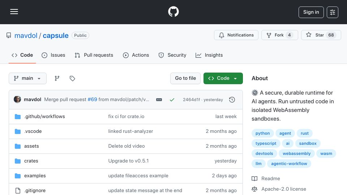
Task: Open the hamburger navigation menu
Action: (x=14, y=12)
